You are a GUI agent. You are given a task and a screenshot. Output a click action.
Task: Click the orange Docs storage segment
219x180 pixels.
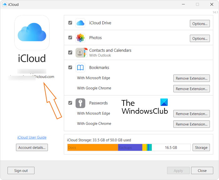(x=93, y=147)
